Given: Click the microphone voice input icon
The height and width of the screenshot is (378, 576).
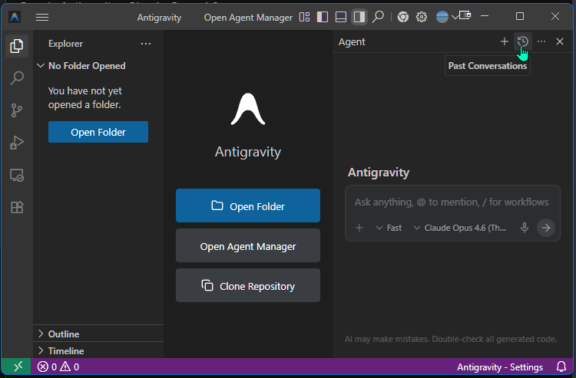Looking at the screenshot, I should pyautogui.click(x=525, y=228).
